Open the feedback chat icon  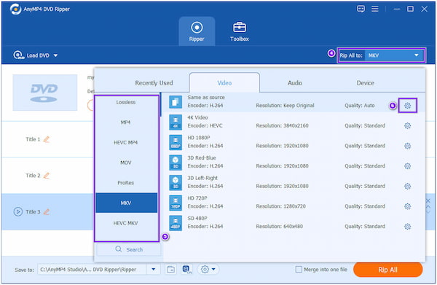point(361,9)
